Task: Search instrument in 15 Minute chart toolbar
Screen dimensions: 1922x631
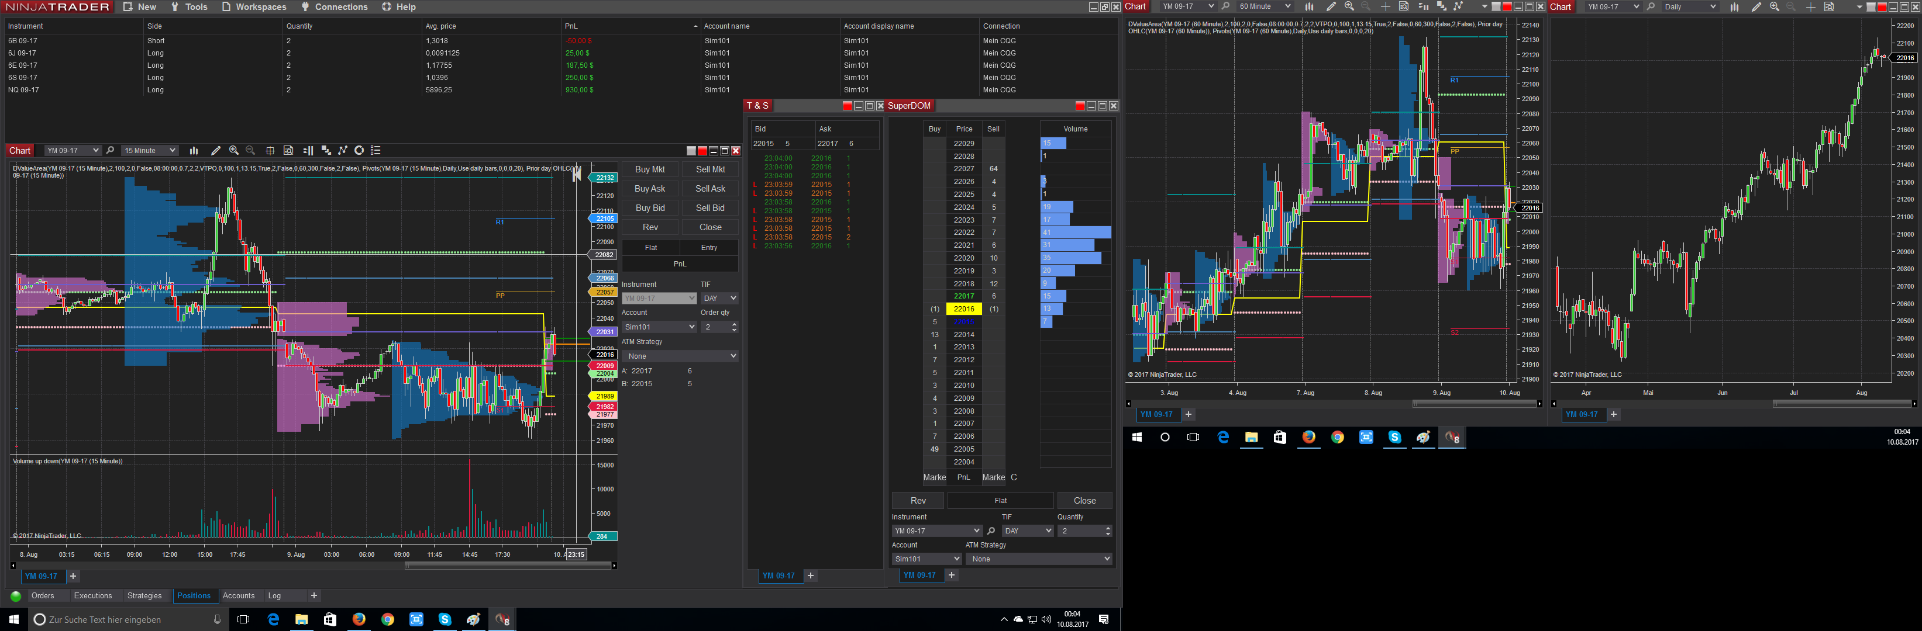Action: (111, 151)
